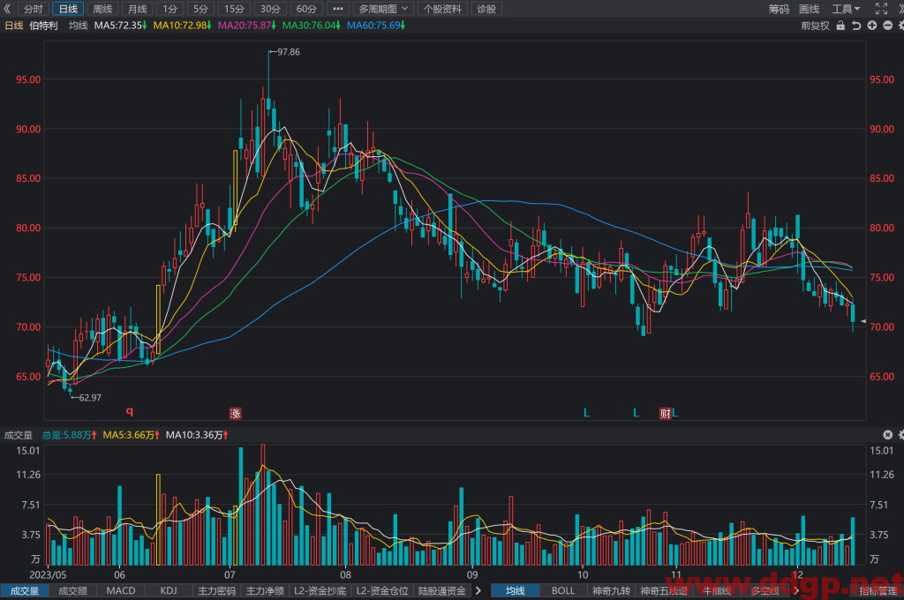Switch to the 成交额 indicator tab
Screen dimensions: 904x600
point(72,591)
